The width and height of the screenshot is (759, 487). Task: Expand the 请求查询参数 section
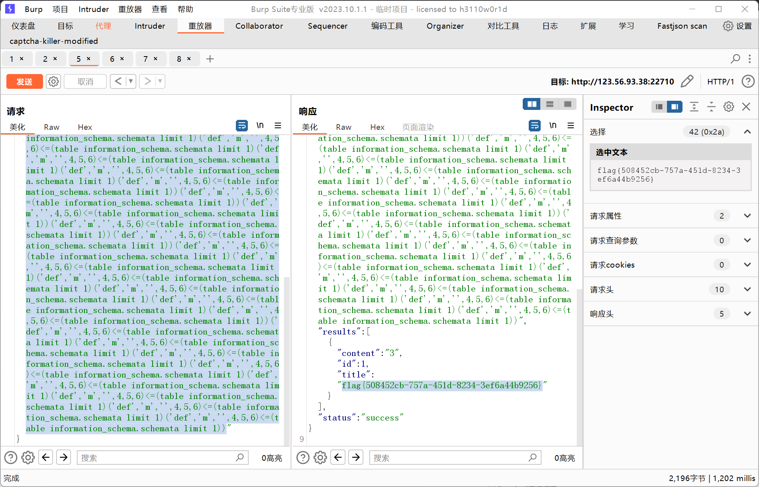coord(747,241)
